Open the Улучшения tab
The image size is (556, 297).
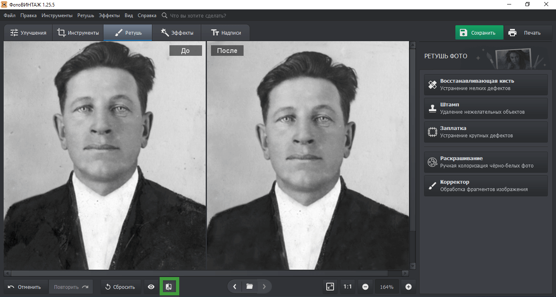click(x=28, y=33)
